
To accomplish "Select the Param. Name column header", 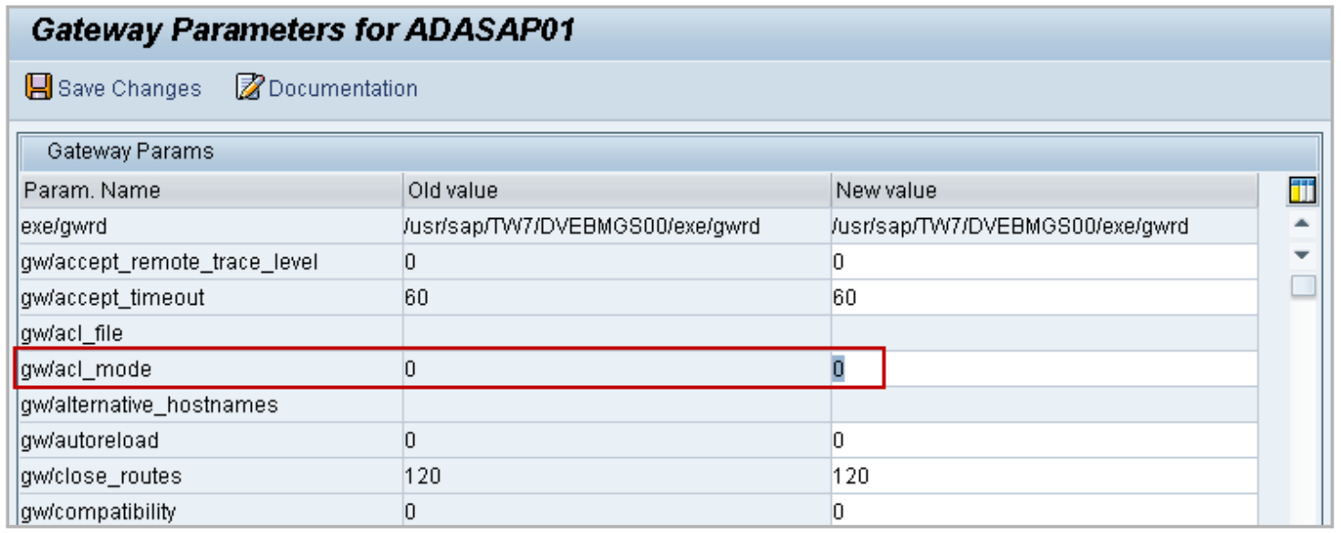I will 210,191.
